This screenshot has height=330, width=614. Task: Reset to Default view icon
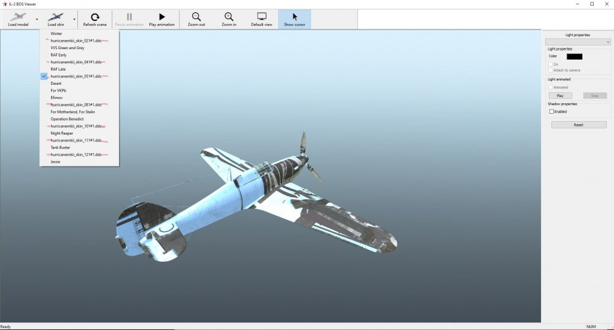[262, 17]
